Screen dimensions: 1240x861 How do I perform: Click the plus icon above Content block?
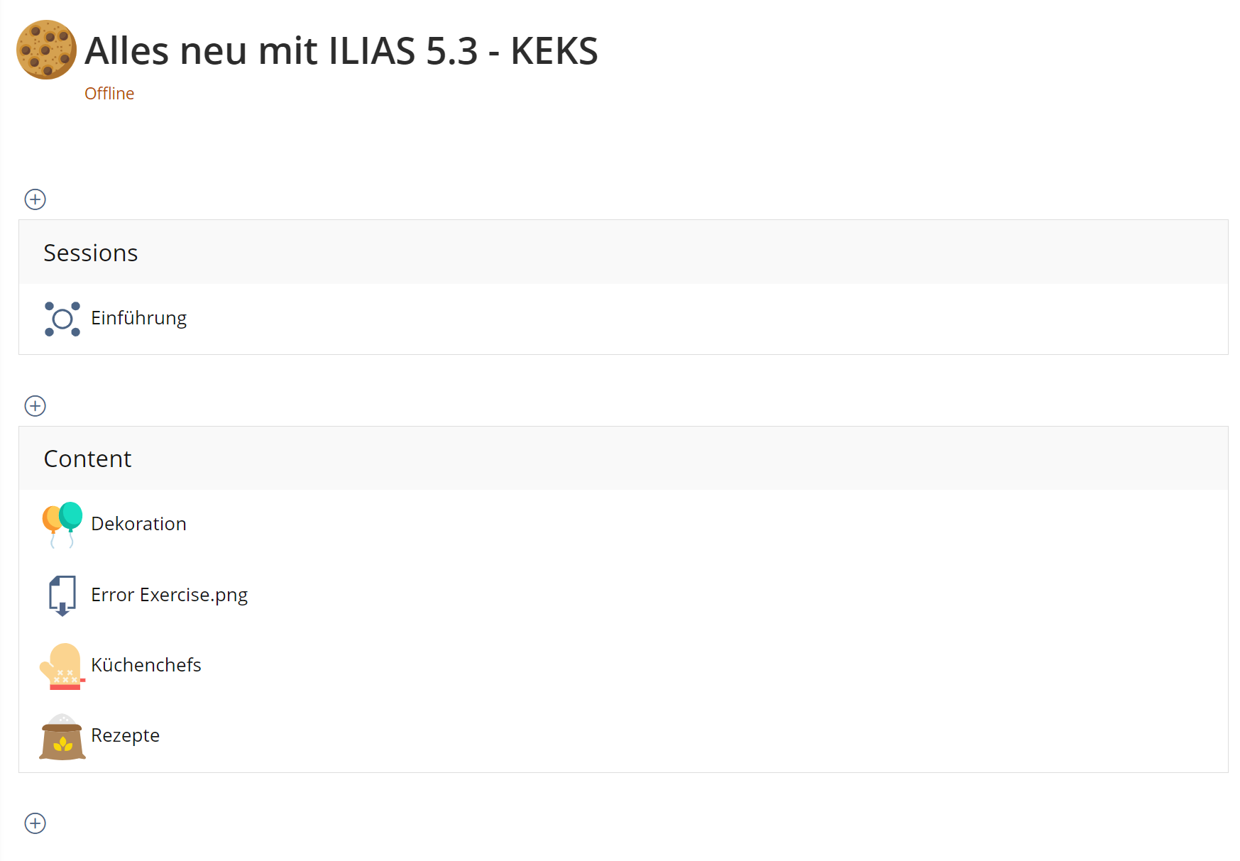point(35,406)
